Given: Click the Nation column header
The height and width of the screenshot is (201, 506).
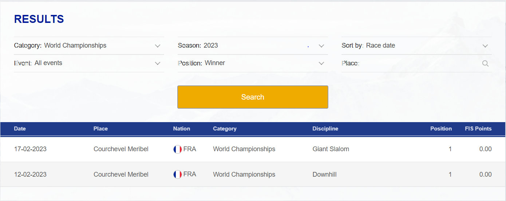Looking at the screenshot, I should point(182,129).
